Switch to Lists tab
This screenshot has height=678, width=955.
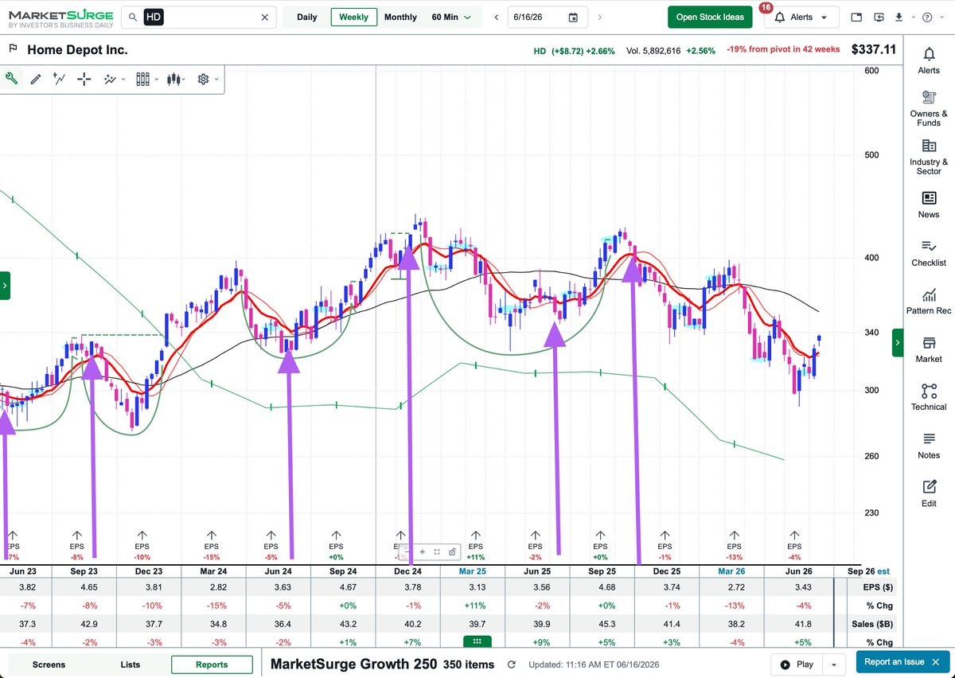(x=131, y=664)
